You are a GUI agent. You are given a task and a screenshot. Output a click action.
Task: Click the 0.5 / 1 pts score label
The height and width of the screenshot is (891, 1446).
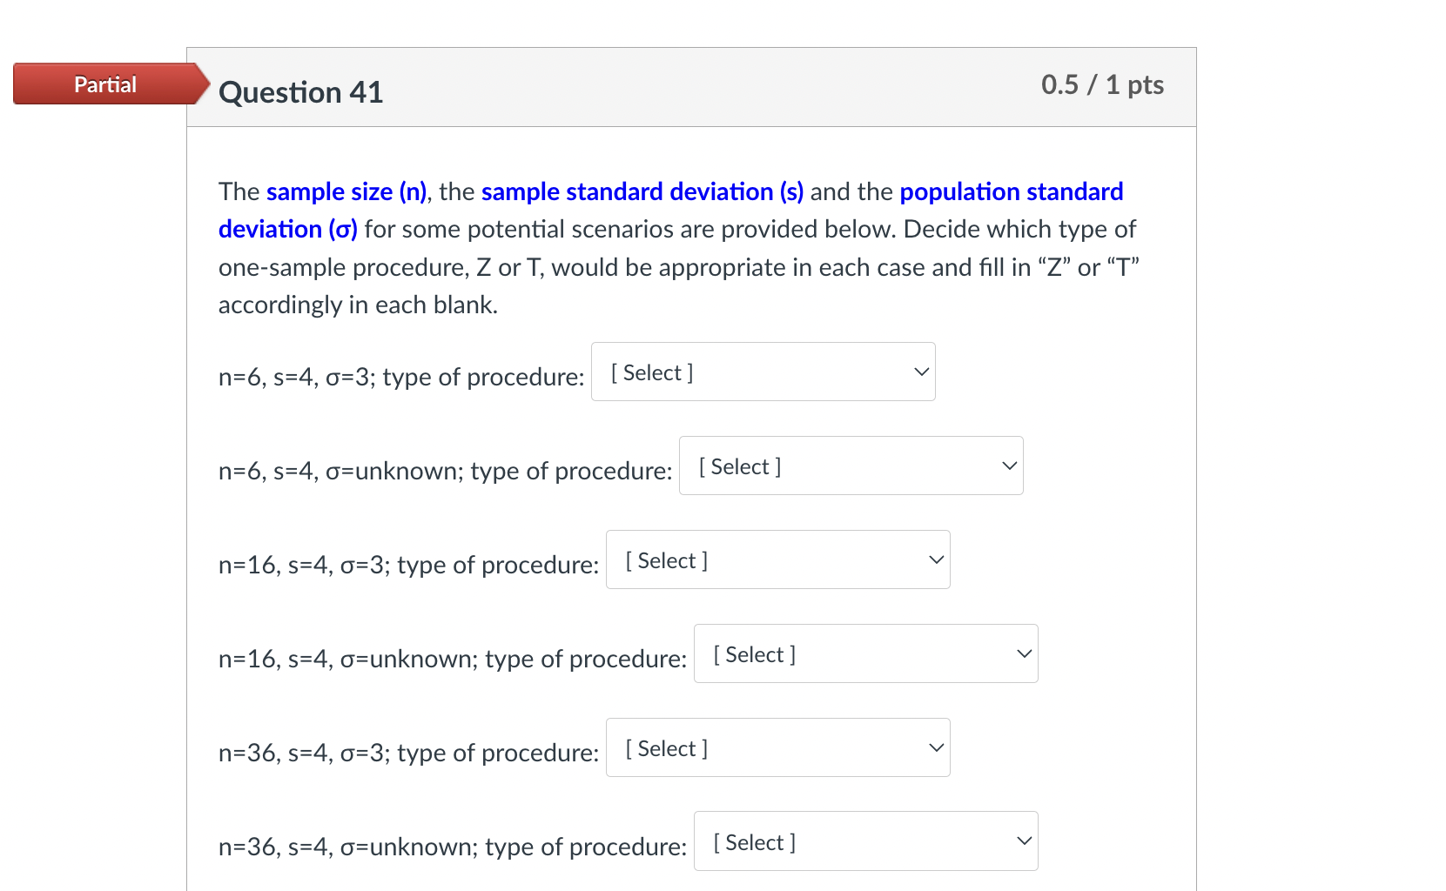click(x=1102, y=84)
